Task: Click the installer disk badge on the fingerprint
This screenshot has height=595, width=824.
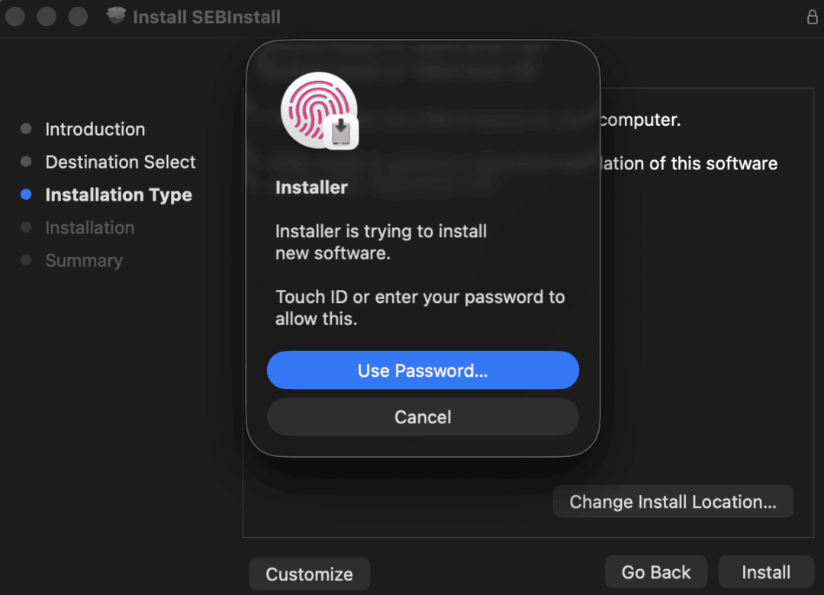Action: [x=340, y=132]
